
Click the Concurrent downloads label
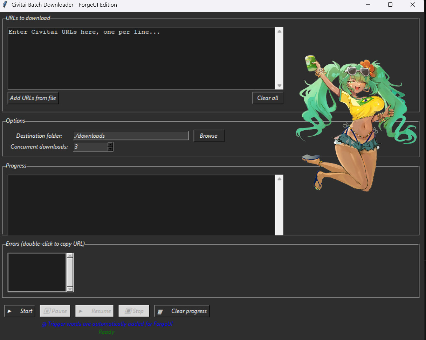coord(39,147)
